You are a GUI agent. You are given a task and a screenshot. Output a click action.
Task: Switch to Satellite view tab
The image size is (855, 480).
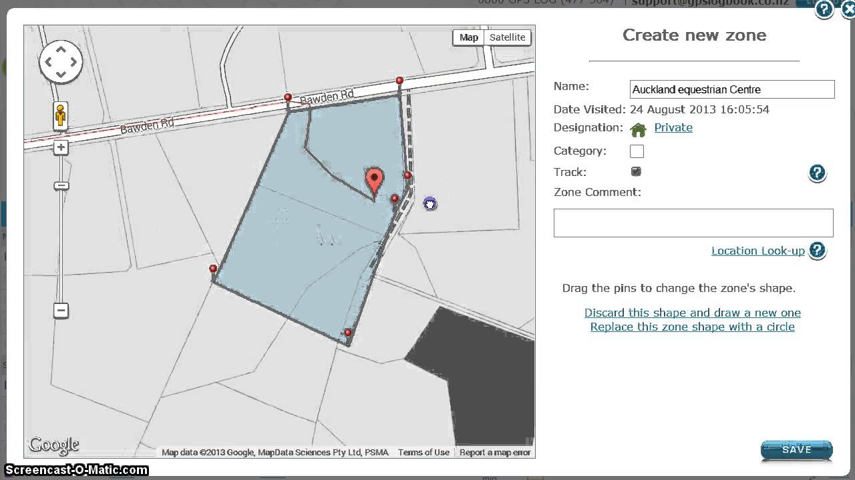[508, 37]
